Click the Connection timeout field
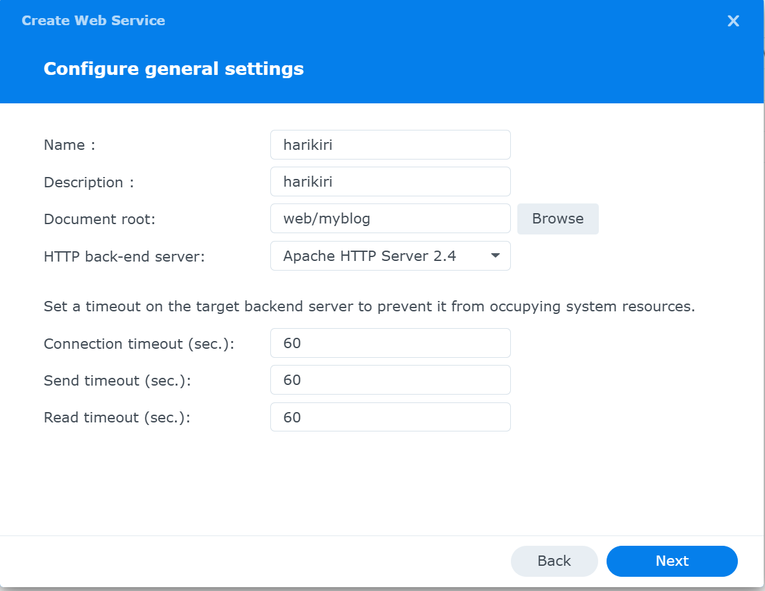The image size is (765, 591). tap(391, 343)
